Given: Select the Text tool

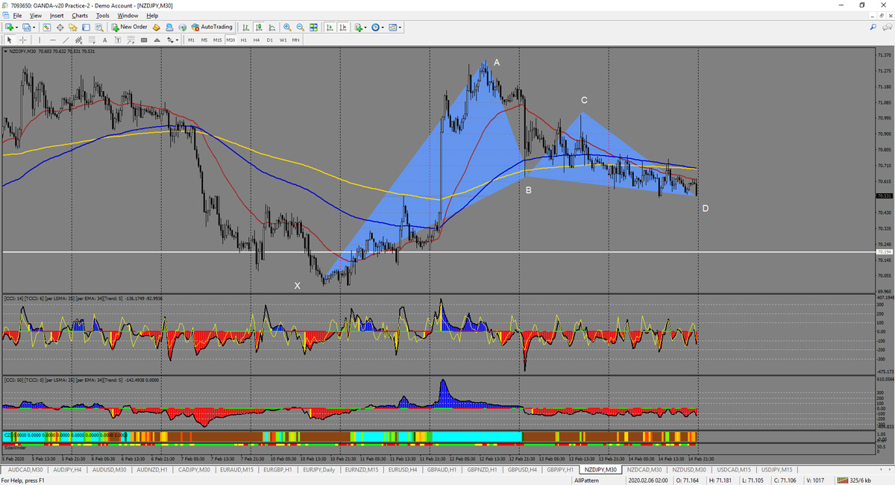Looking at the screenshot, I should pos(105,40).
